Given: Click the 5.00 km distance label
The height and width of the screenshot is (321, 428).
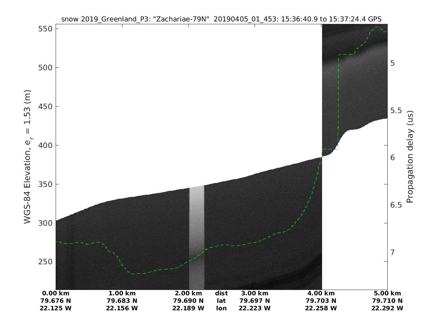Looking at the screenshot, I should pos(387,293).
